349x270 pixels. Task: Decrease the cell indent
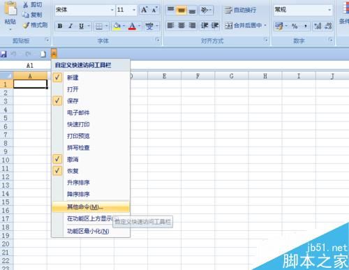coord(205,25)
